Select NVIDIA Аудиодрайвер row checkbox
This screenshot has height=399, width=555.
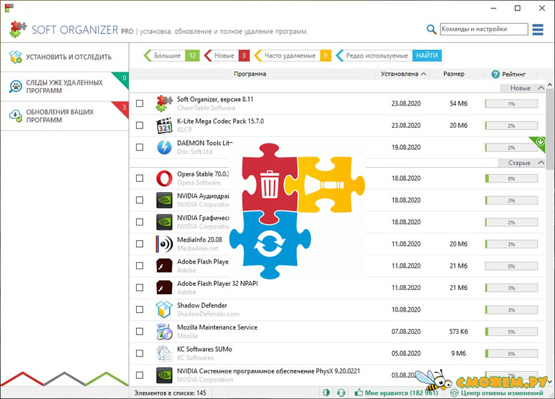coord(140,200)
